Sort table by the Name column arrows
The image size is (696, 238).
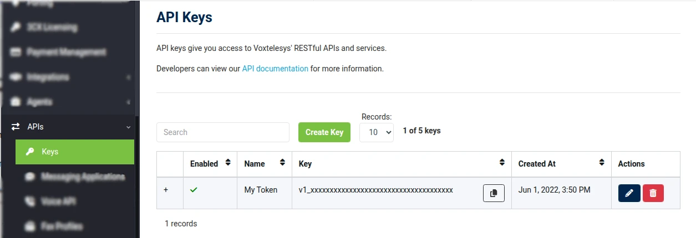282,163
